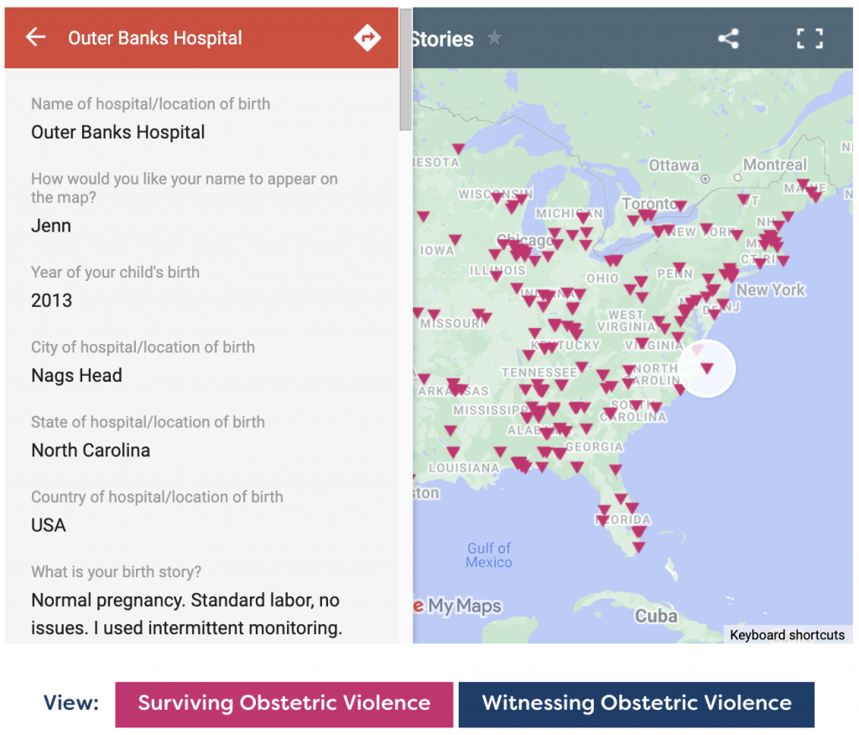
Task: Click the Outer Banks Hospital header title
Action: point(155,38)
